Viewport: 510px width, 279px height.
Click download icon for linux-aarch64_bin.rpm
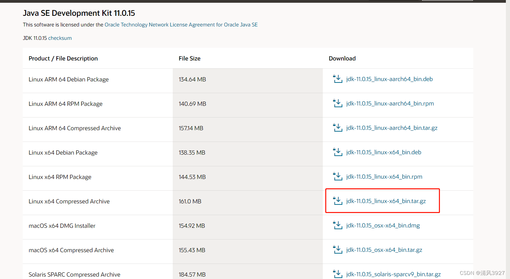338,103
